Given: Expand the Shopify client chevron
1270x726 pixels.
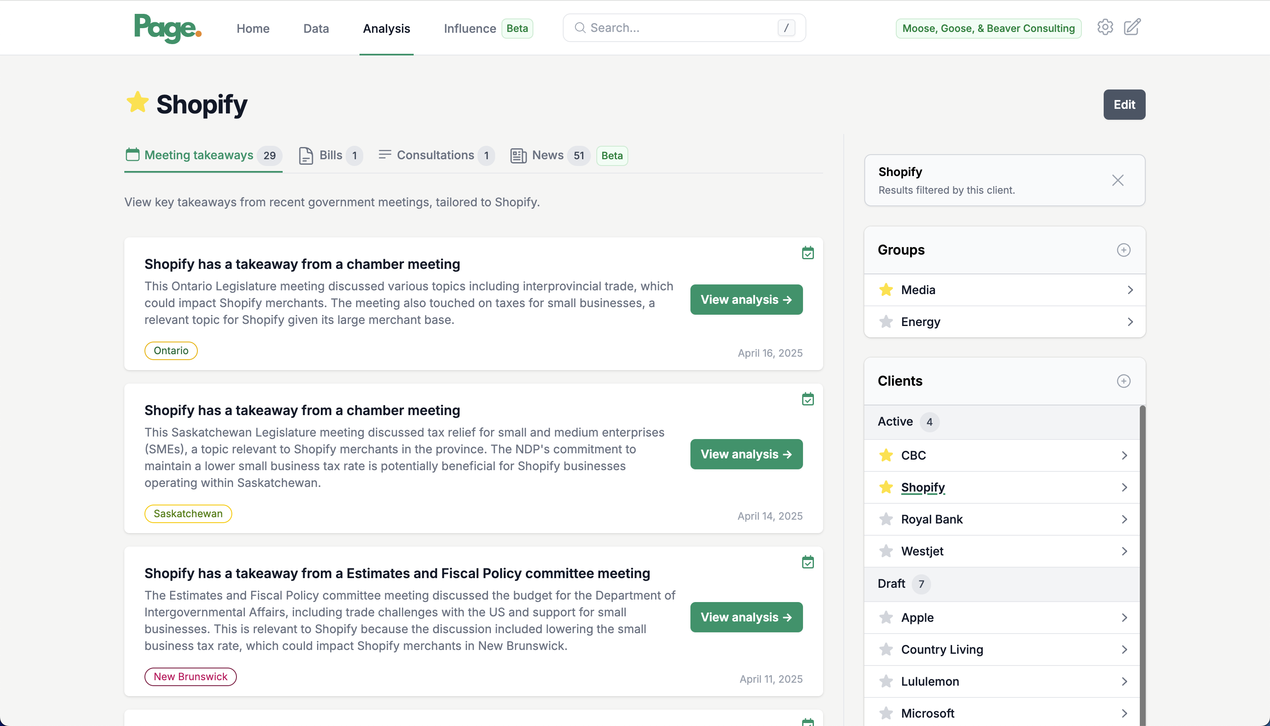Looking at the screenshot, I should 1124,487.
